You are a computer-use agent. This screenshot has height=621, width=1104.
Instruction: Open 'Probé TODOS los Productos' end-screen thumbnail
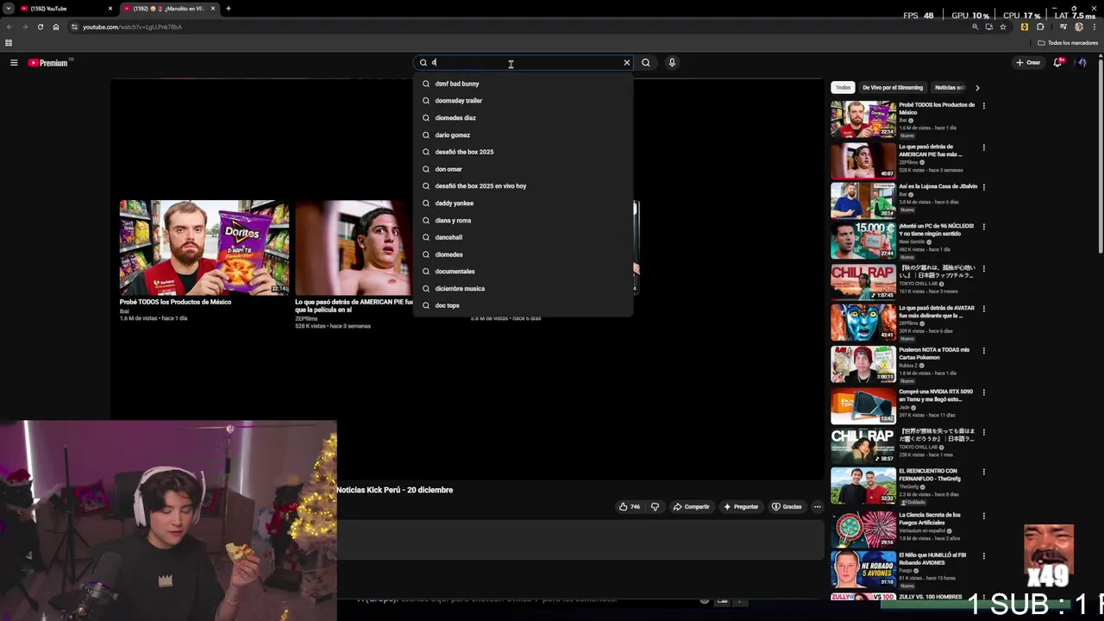click(204, 248)
